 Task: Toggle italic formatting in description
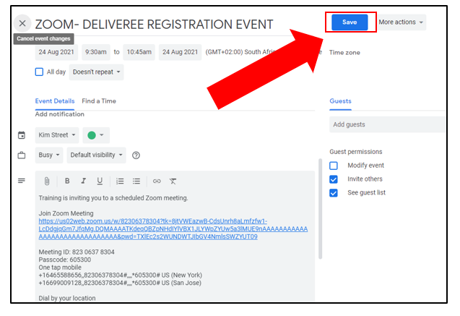coord(83,181)
